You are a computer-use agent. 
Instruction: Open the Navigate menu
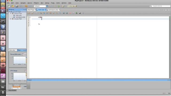pos(23,3)
